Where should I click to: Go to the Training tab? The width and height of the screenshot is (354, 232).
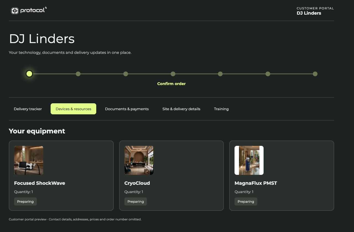pos(221,109)
